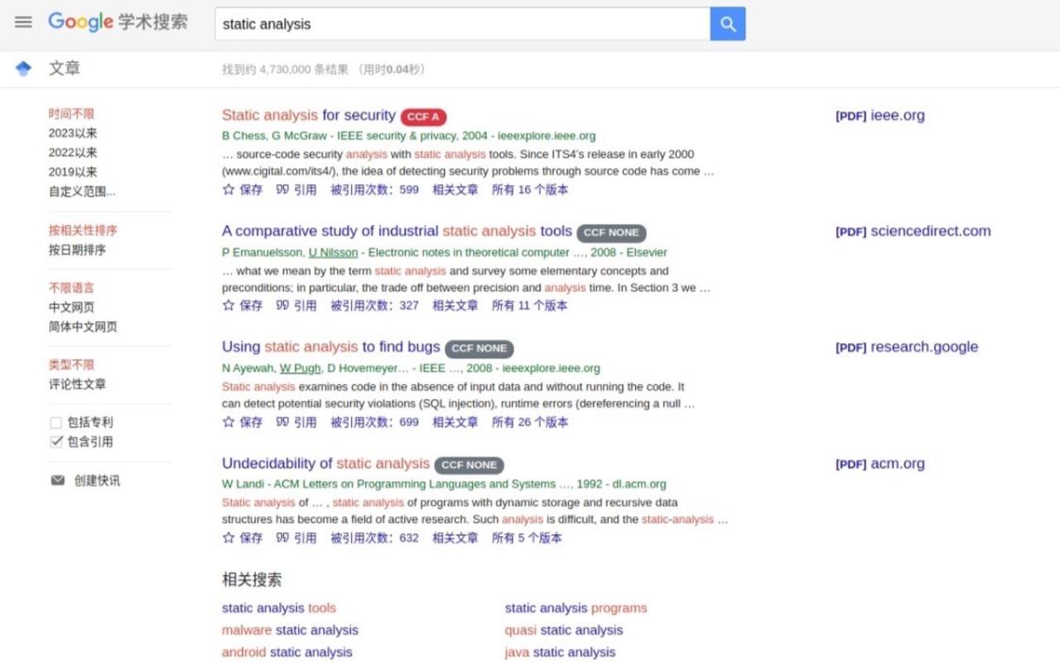The width and height of the screenshot is (1060, 662).
Task: Save the Using static analysis to find bugs result
Action: pyautogui.click(x=243, y=422)
